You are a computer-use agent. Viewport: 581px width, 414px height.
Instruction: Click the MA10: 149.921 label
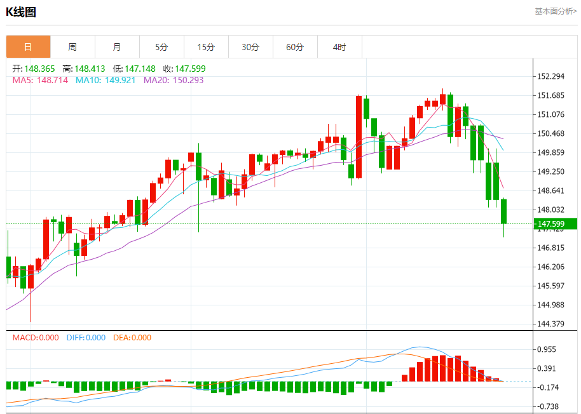tap(106, 80)
